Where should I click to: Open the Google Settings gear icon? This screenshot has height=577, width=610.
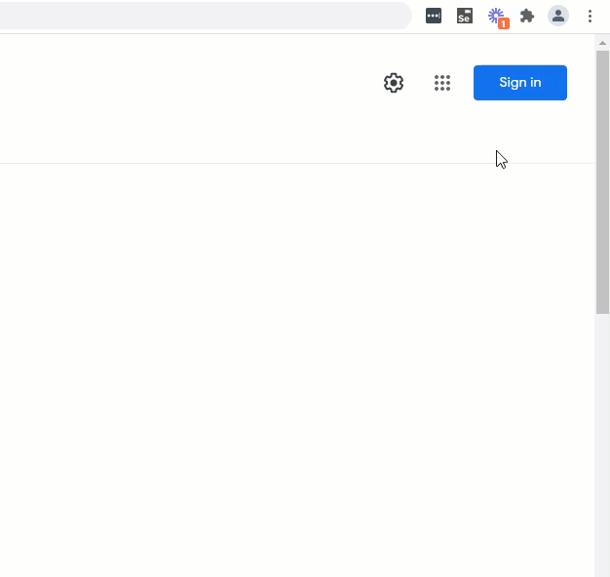[394, 83]
